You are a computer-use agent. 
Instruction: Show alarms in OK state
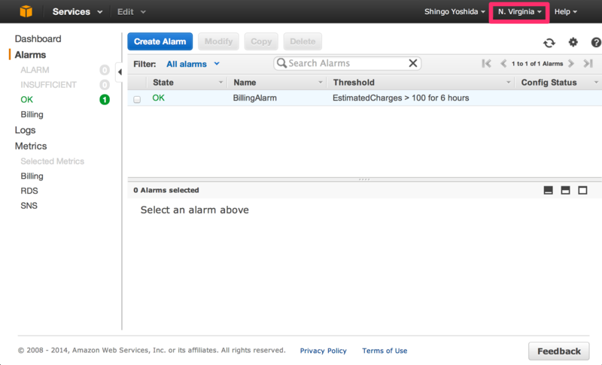click(x=26, y=100)
